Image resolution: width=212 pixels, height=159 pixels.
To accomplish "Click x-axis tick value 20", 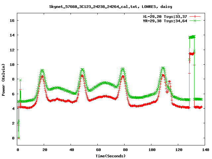I will point(45,150).
